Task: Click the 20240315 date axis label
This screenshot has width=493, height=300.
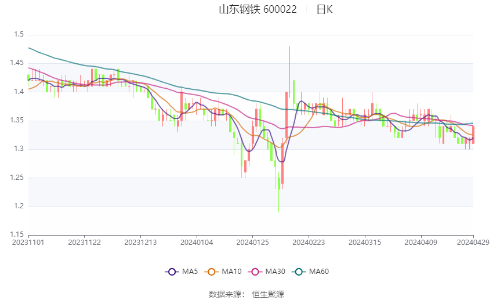Action: 365,243
